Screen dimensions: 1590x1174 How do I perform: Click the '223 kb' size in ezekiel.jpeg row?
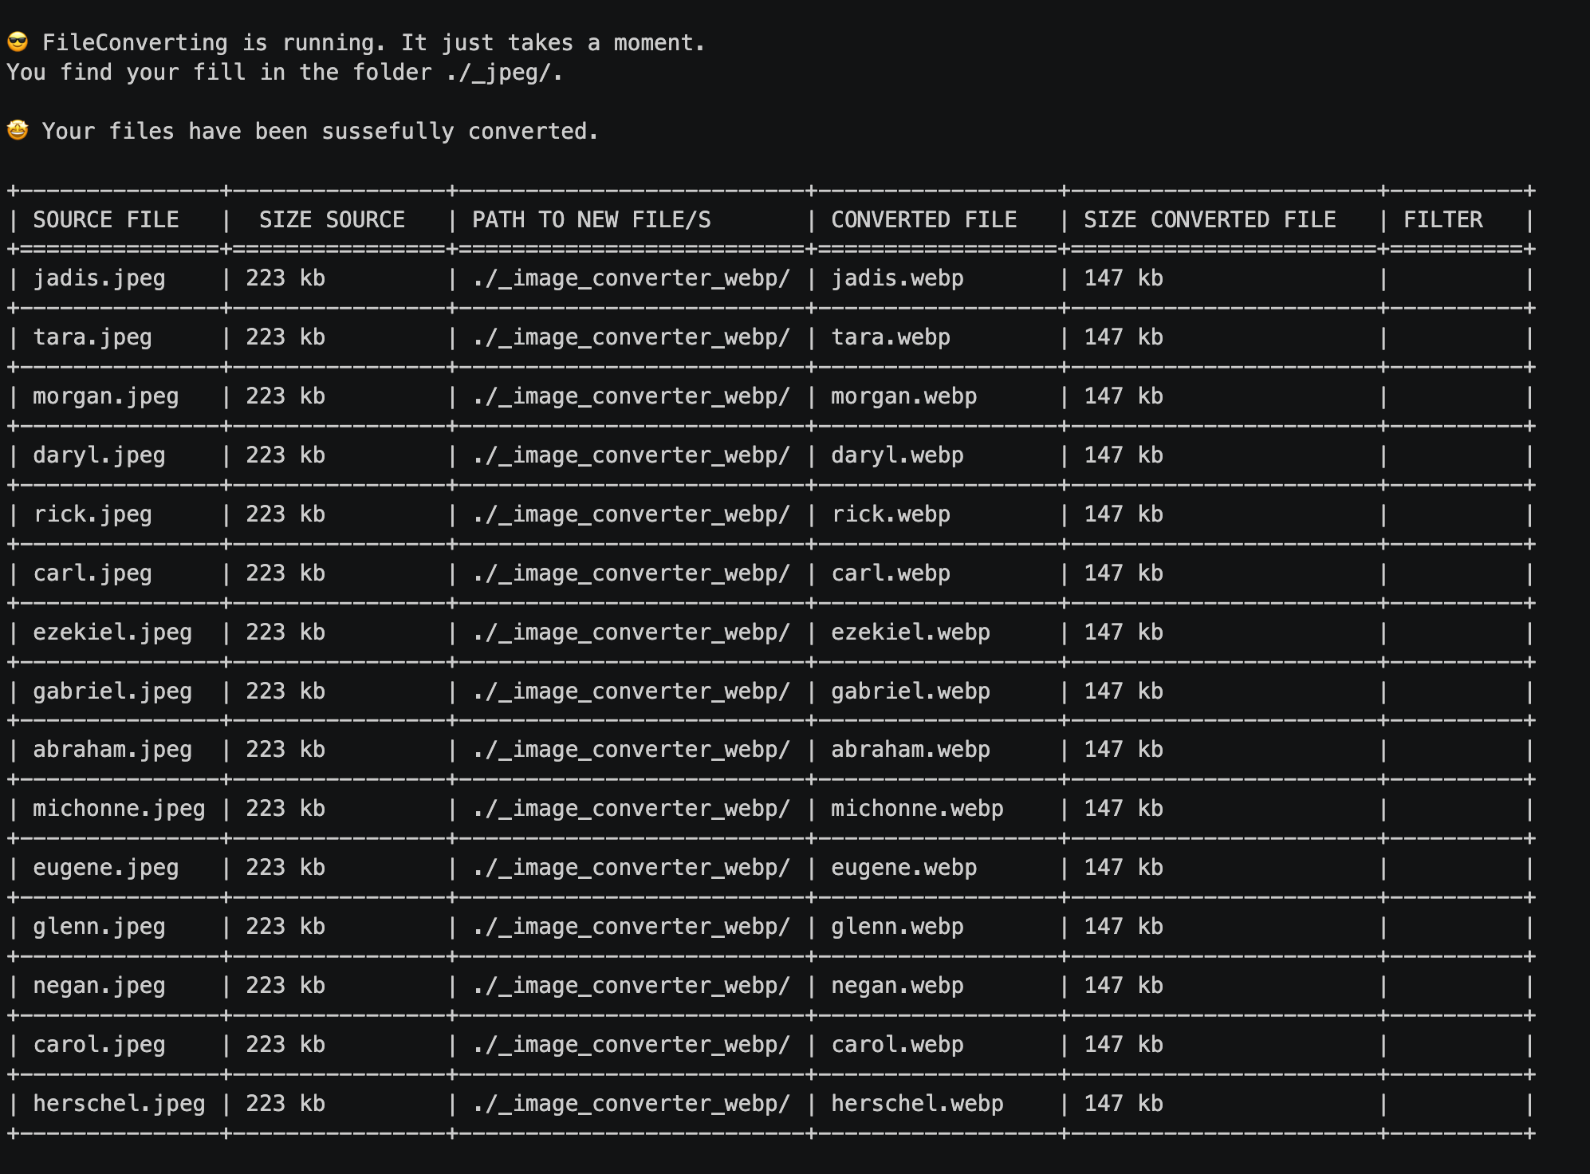pos(285,632)
